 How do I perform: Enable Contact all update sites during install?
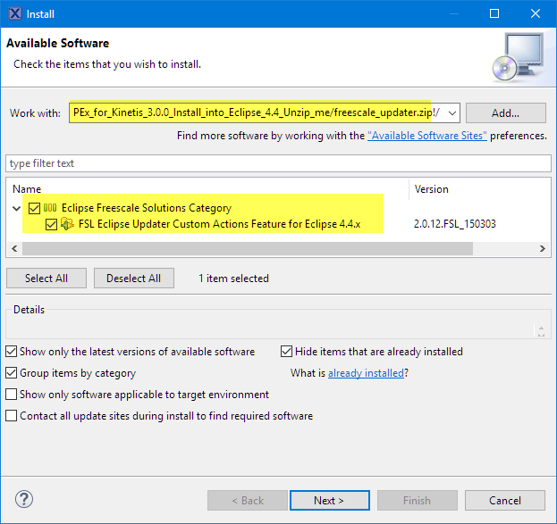pyautogui.click(x=13, y=416)
